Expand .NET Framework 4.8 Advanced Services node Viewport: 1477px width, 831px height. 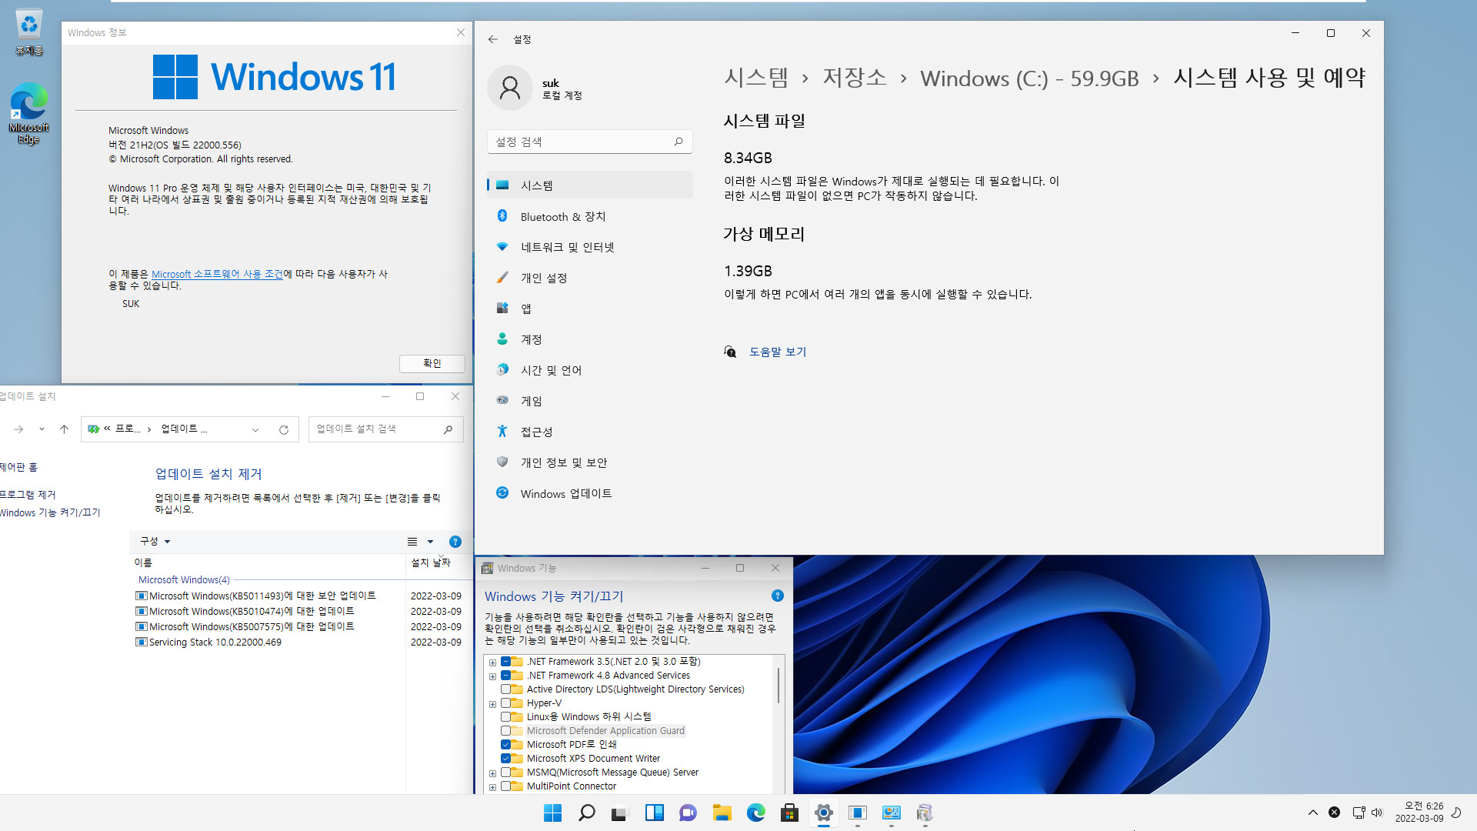pyautogui.click(x=492, y=676)
